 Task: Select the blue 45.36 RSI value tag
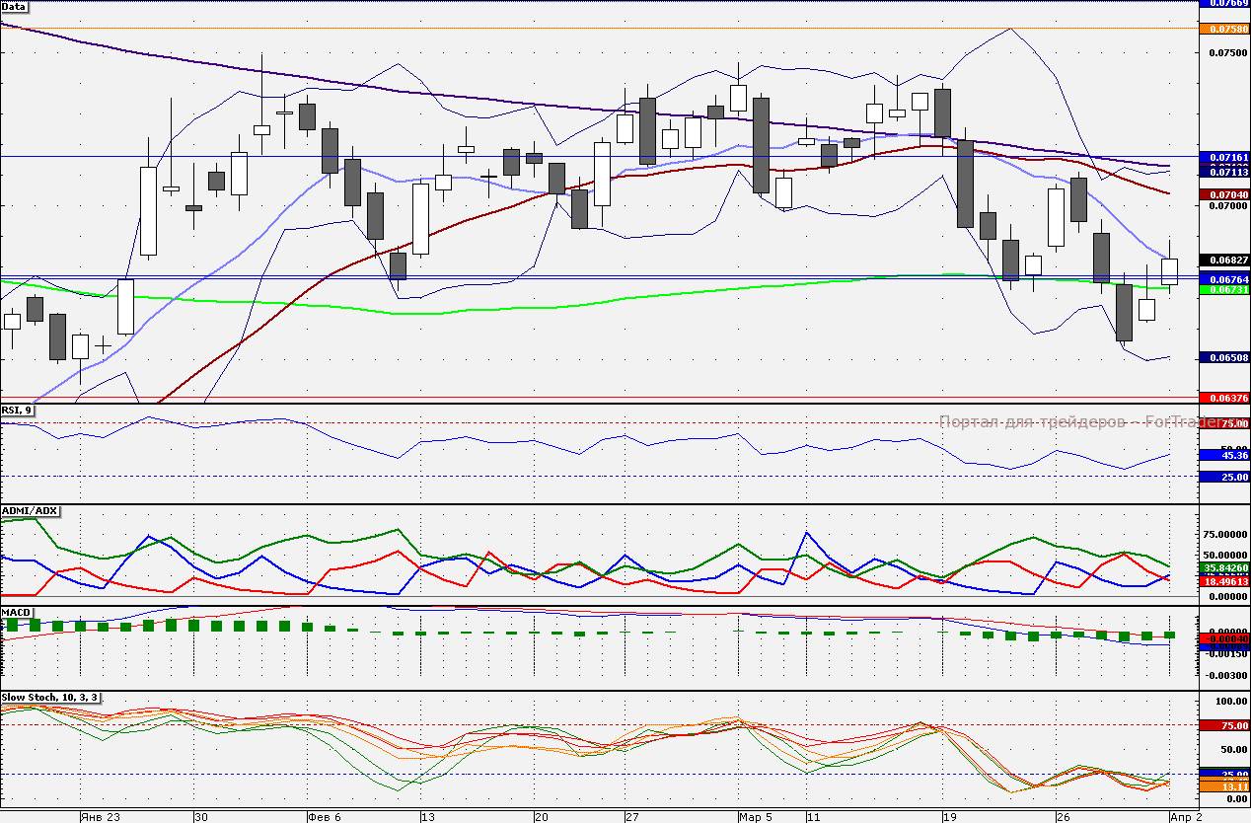[1224, 455]
